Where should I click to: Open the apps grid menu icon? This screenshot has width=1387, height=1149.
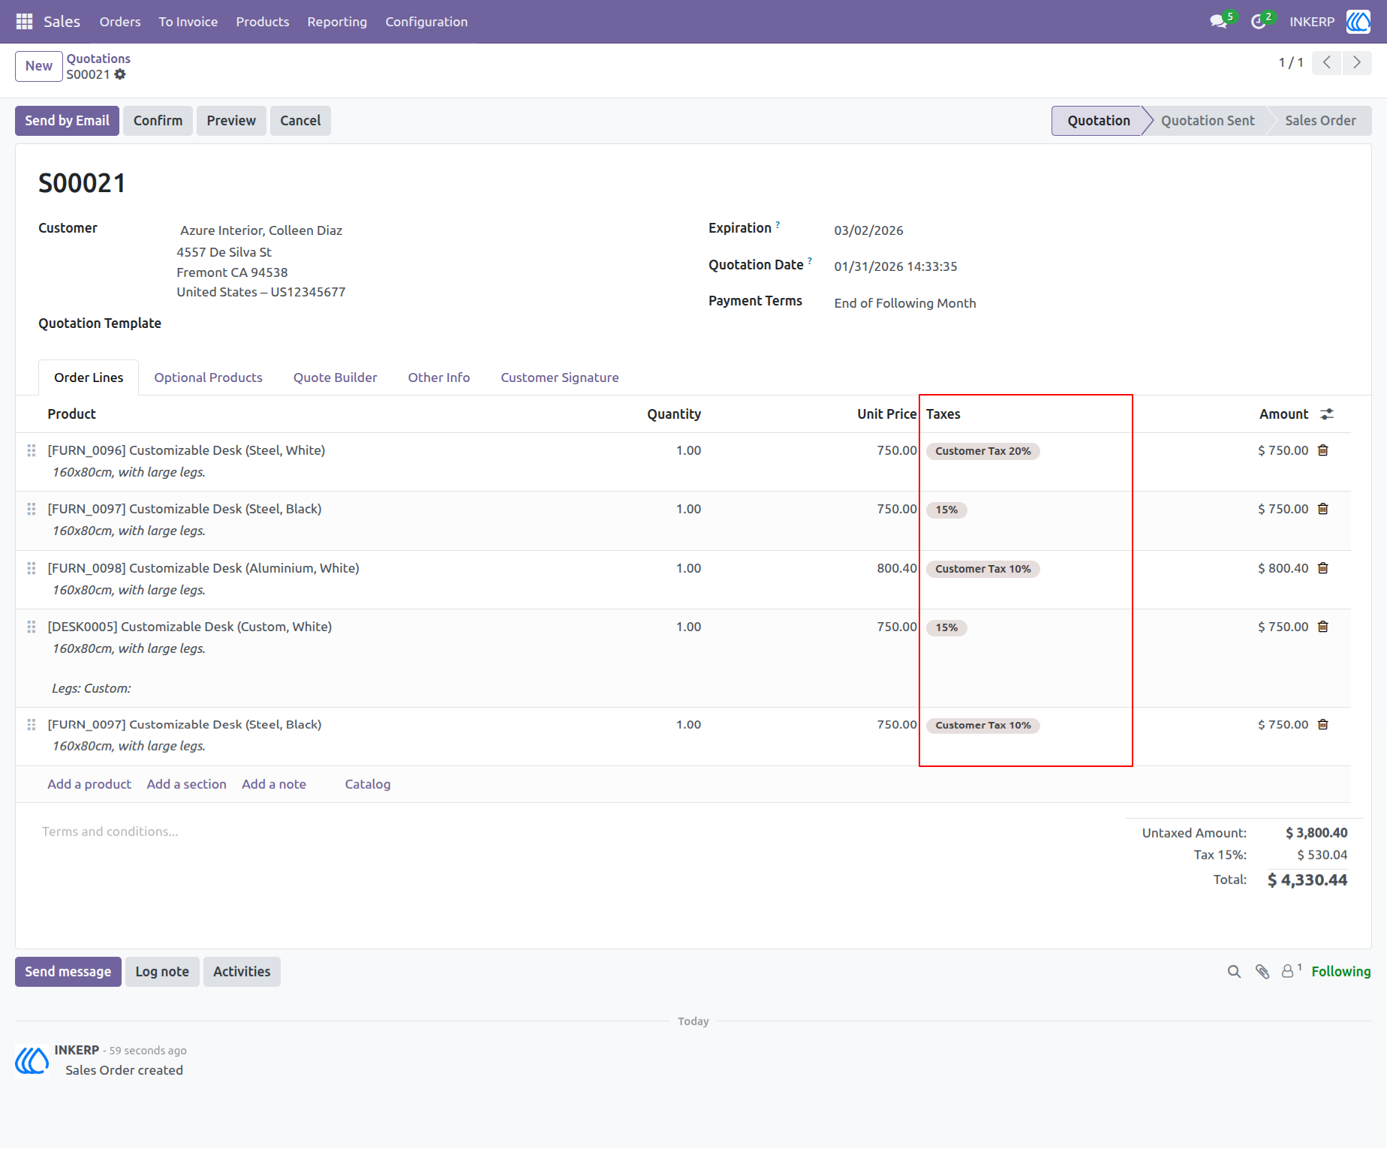click(x=24, y=22)
